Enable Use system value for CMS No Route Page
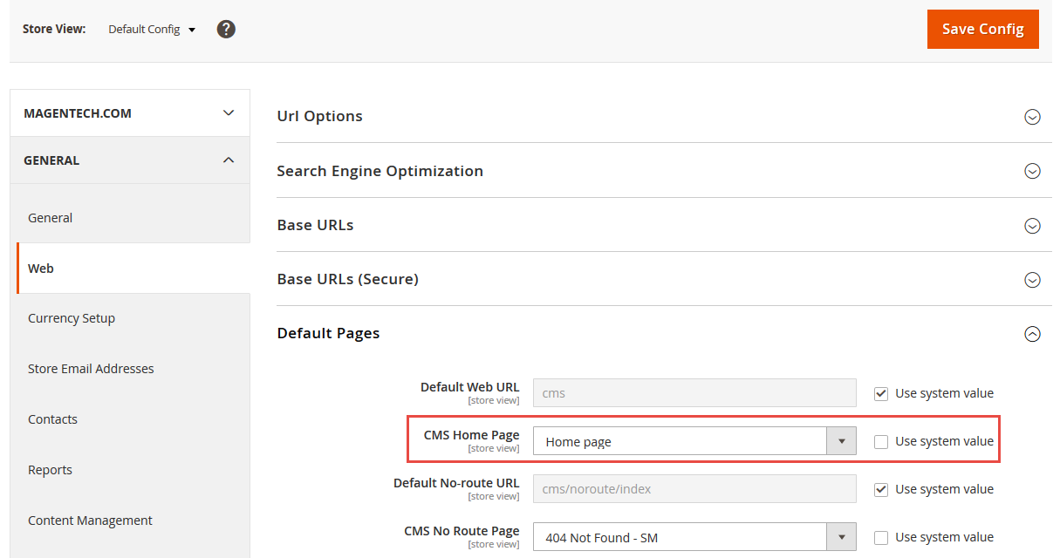 pyautogui.click(x=881, y=538)
